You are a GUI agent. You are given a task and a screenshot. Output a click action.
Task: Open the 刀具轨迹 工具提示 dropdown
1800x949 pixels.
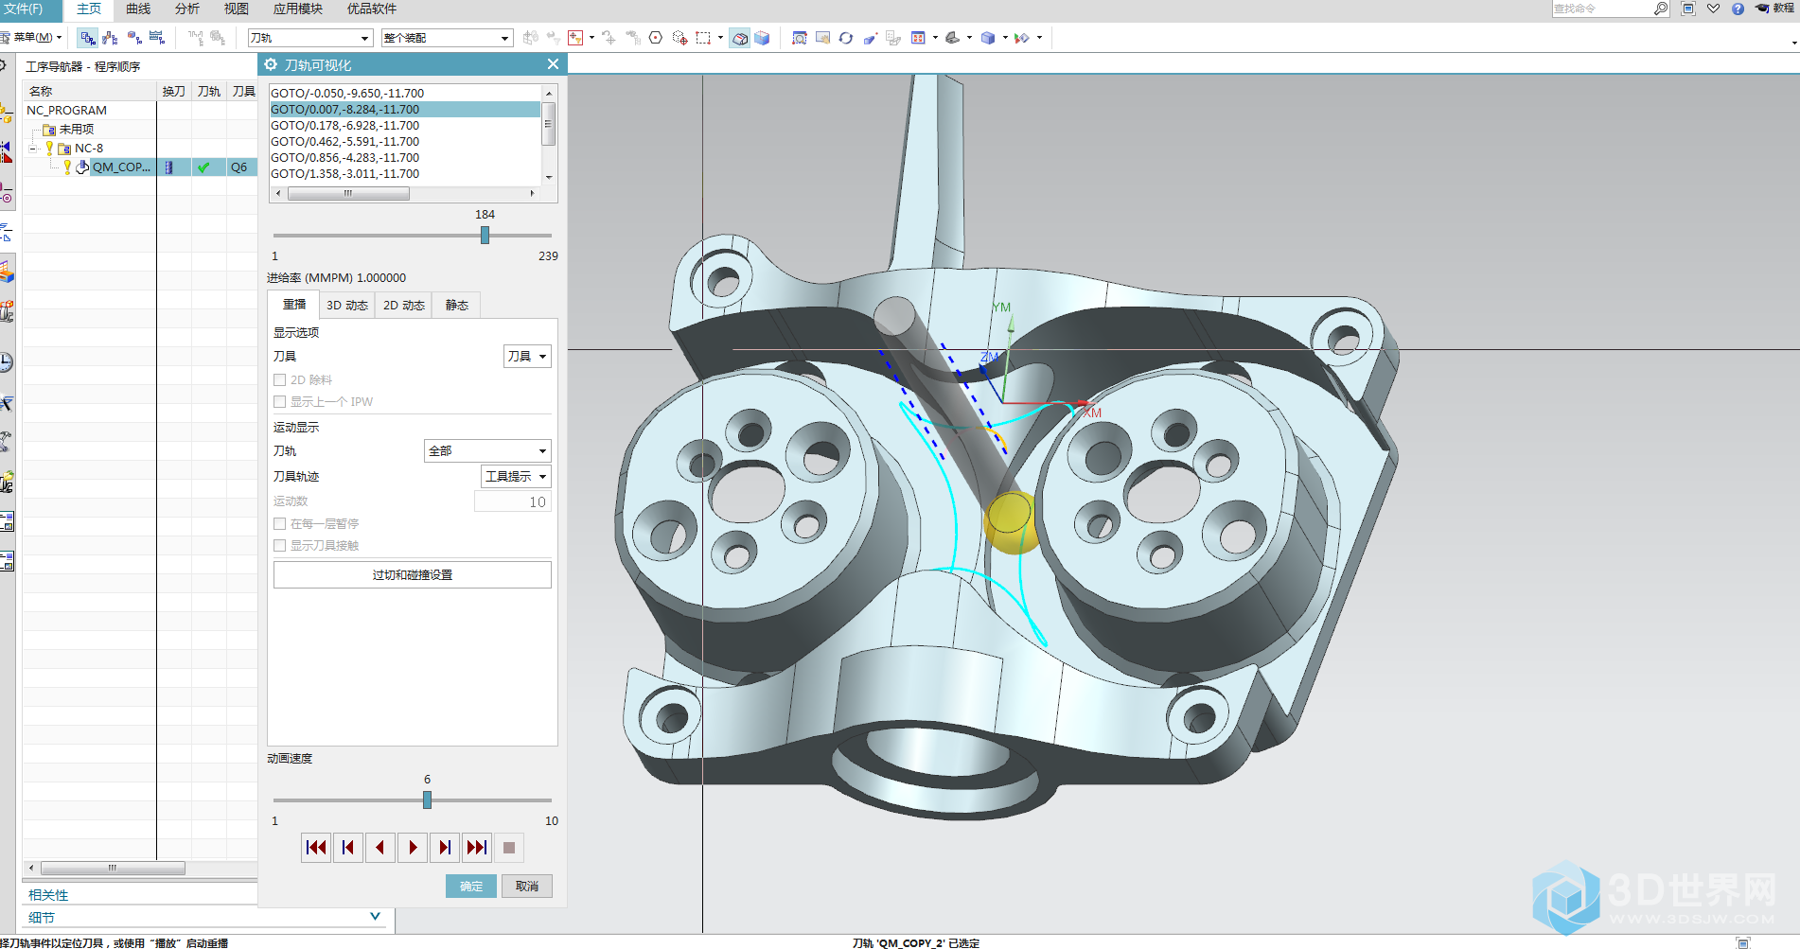(516, 477)
